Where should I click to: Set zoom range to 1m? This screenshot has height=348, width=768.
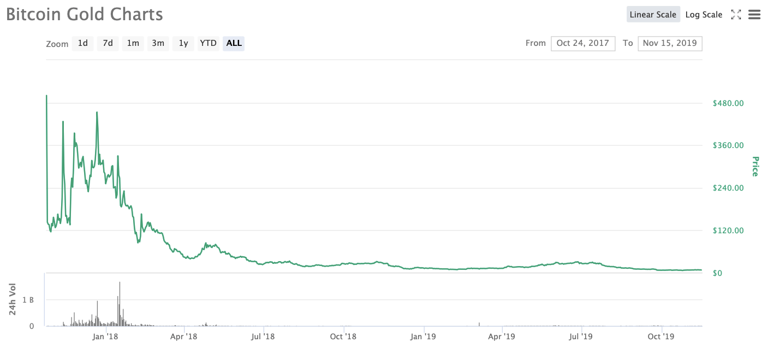133,43
